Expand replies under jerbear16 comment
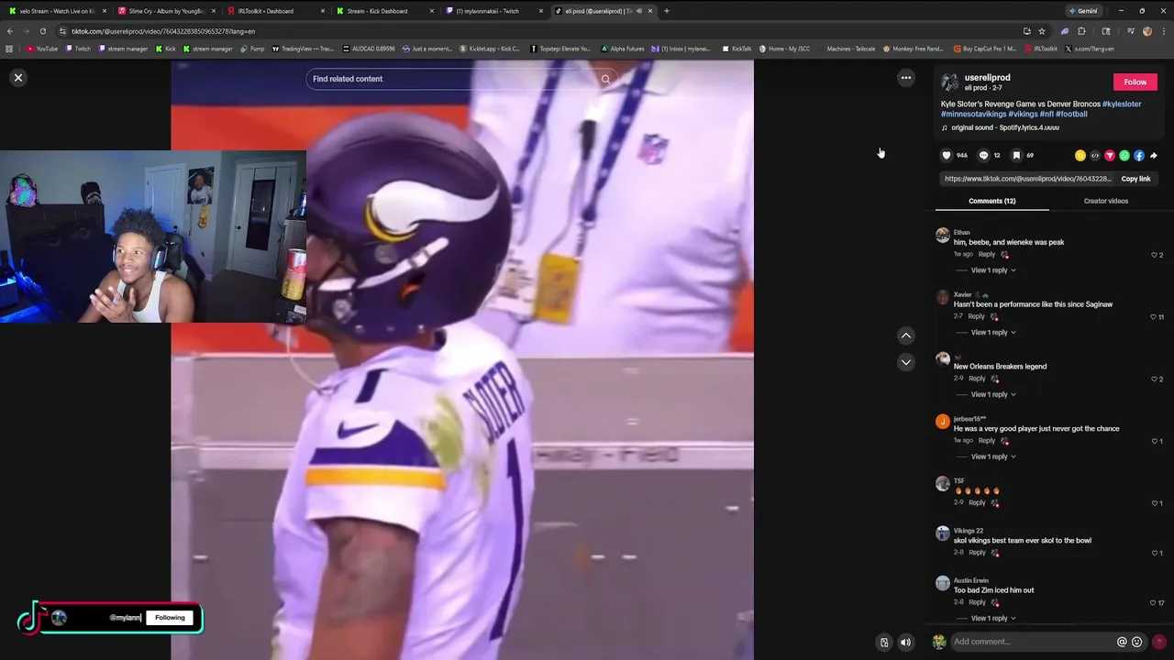This screenshot has width=1174, height=660. [x=993, y=456]
